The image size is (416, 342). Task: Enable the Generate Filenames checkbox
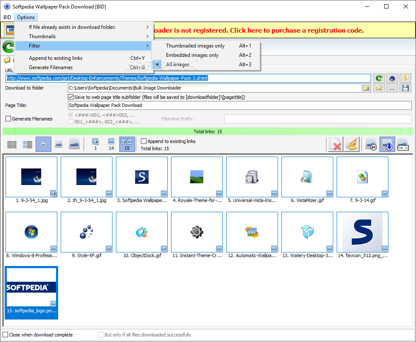tap(8, 119)
